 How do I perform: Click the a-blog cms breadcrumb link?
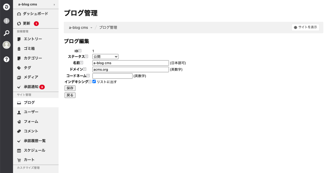point(79,27)
